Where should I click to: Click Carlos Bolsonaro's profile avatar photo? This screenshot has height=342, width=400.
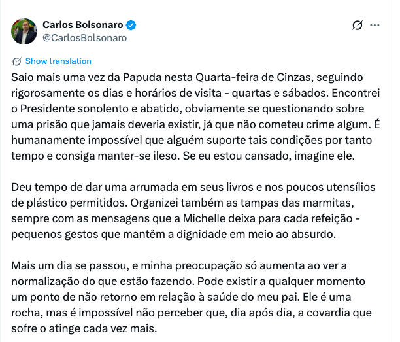24,31
